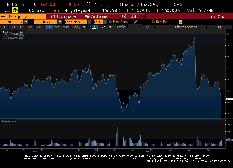233x168 pixels.
Task: Select the Max time range tab
Action: pos(66,27)
